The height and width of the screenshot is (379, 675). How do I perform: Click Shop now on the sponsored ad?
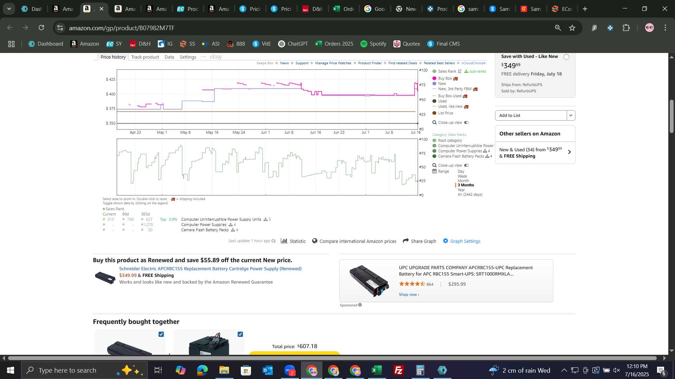409,294
